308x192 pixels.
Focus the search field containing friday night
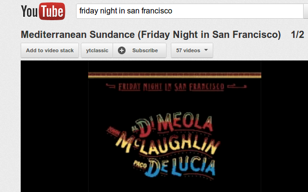click(x=190, y=11)
